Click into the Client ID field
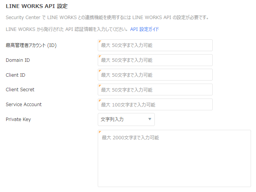 155,75
